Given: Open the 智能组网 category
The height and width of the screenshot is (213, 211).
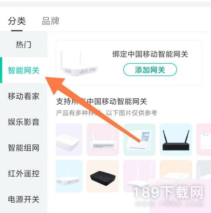Looking at the screenshot, I should point(24,148).
